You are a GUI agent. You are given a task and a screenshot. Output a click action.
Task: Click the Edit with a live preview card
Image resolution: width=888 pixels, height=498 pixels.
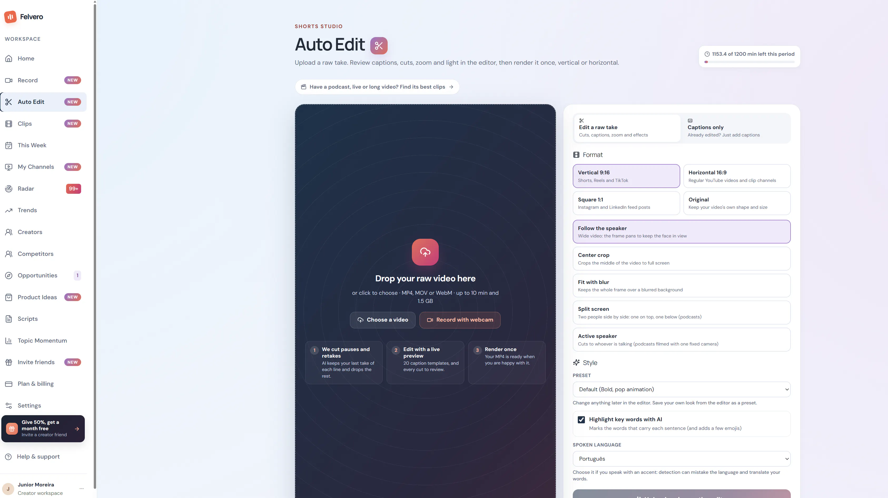tap(425, 362)
